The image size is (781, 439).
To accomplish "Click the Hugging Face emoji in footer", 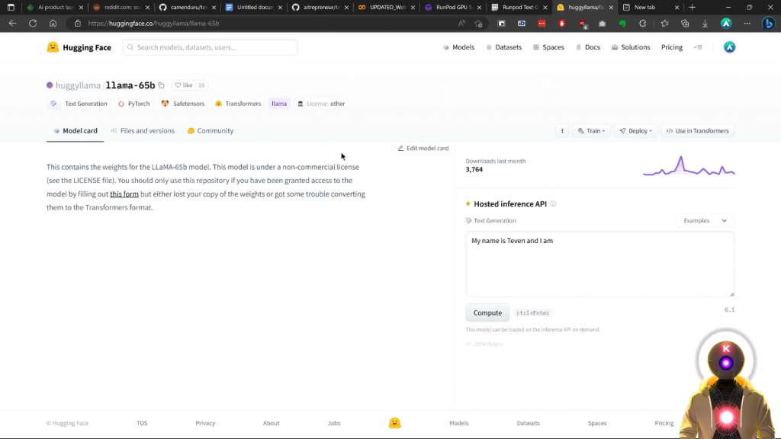I will [x=394, y=423].
